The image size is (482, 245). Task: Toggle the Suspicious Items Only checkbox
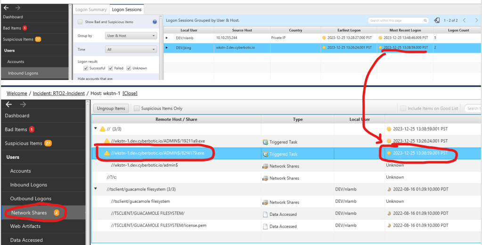tap(137, 108)
